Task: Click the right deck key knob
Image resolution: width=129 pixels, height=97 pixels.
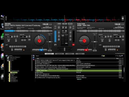Action: 110,41
